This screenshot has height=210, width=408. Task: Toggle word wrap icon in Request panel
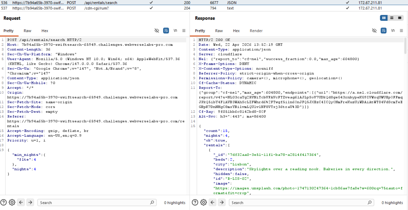[166, 31]
